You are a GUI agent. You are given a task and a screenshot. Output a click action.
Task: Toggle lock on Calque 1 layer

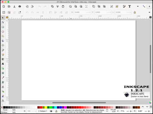click(56, 111)
